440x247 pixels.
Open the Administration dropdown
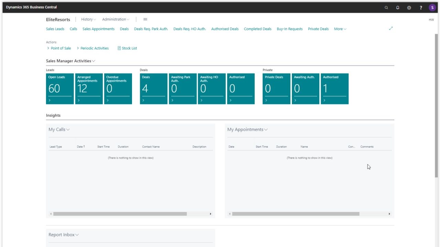click(116, 20)
